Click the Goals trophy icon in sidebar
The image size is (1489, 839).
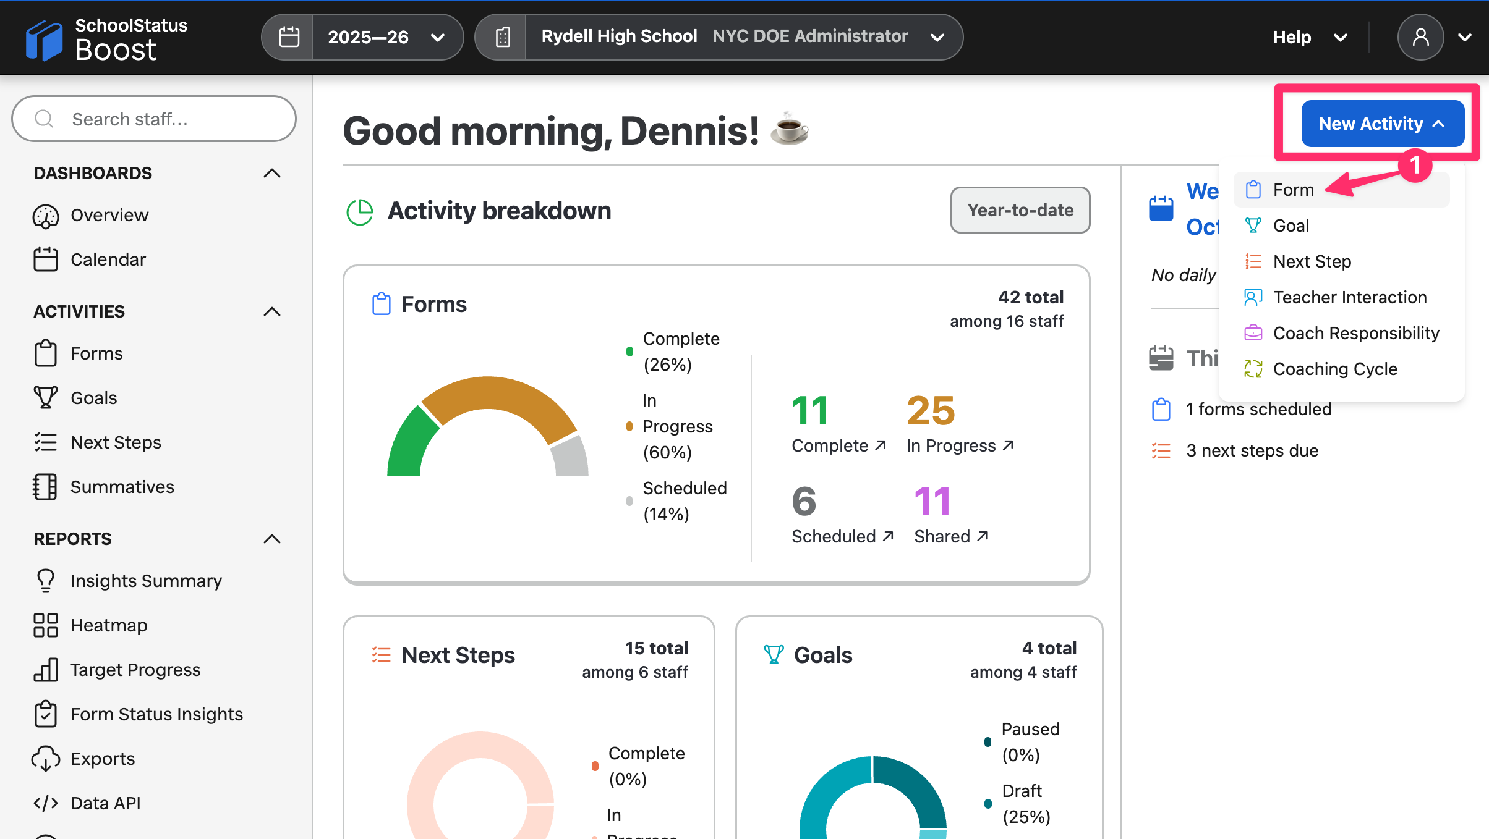point(46,398)
